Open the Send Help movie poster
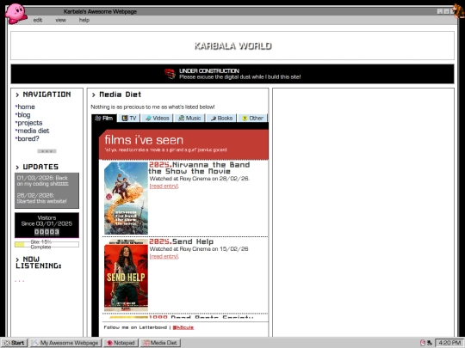This screenshot has width=465, height=348. 126,275
